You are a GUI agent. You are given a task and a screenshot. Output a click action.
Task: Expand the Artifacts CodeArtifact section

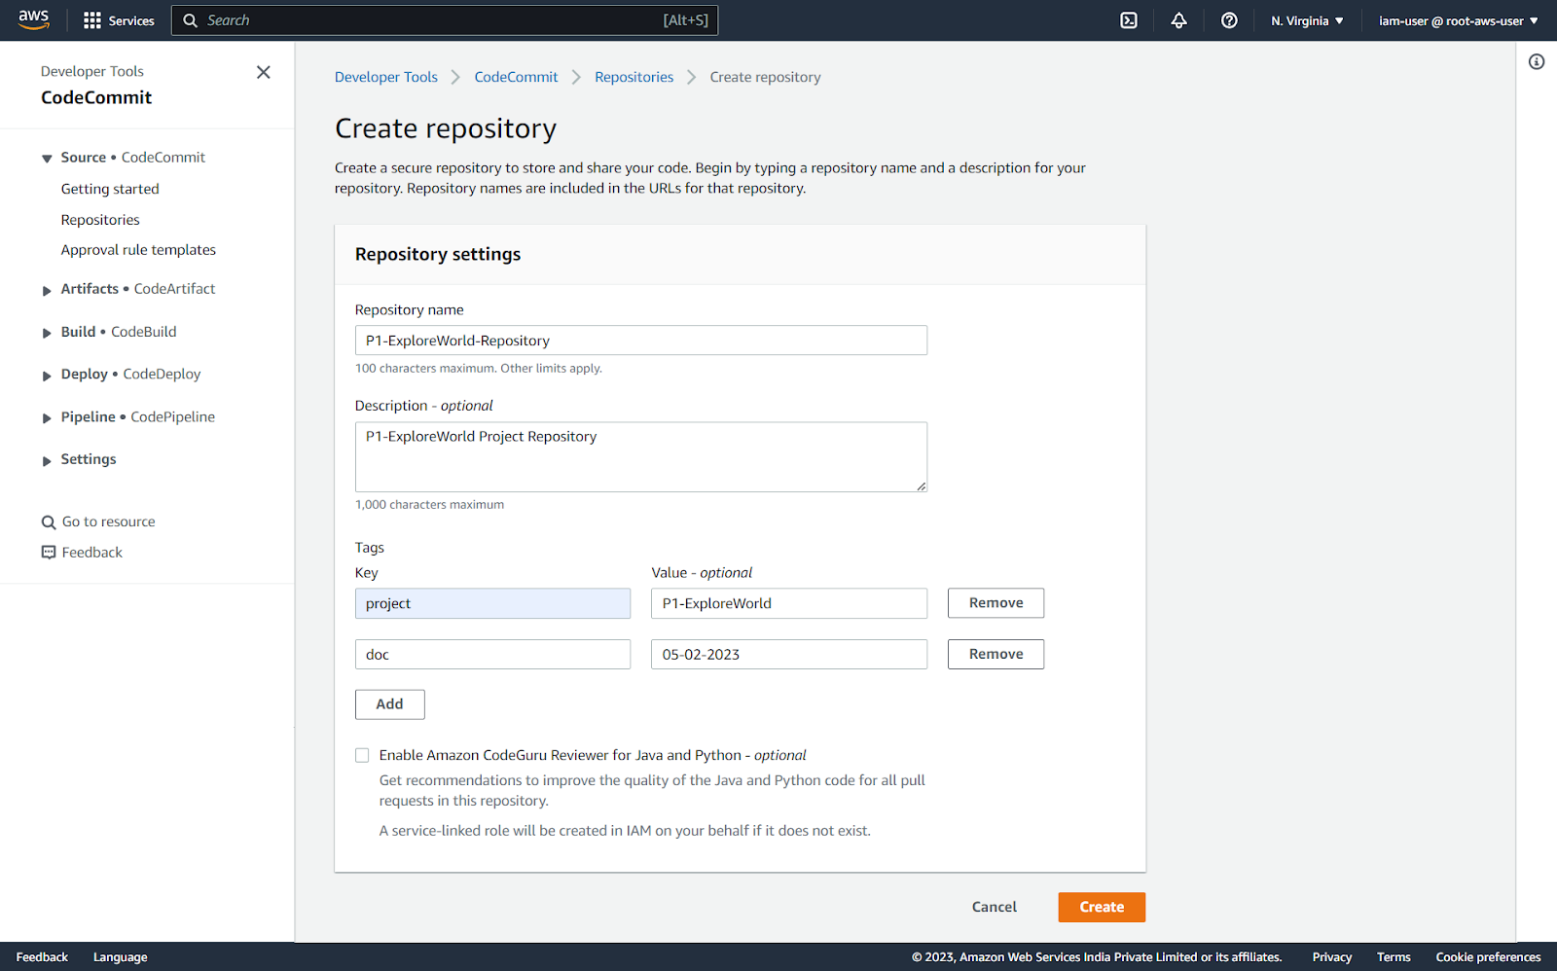point(47,290)
